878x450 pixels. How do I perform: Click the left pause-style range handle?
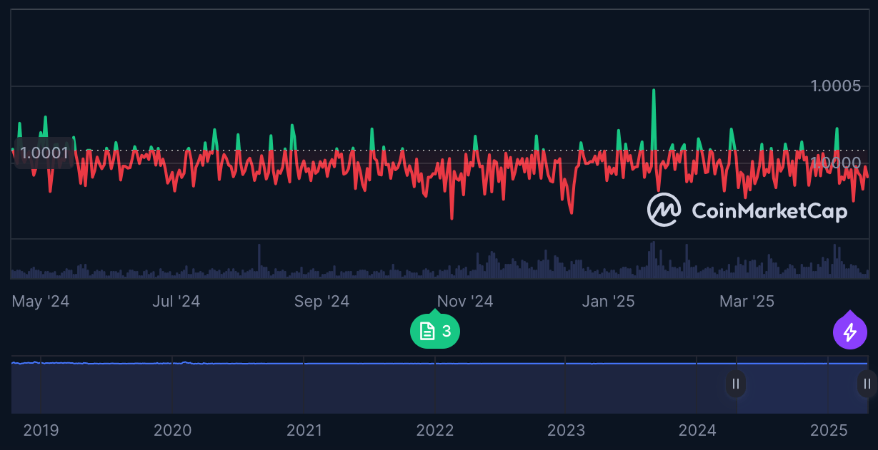[x=735, y=384]
